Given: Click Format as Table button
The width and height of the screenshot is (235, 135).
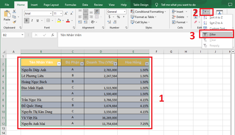Looking at the screenshot, I should (x=143, y=17).
